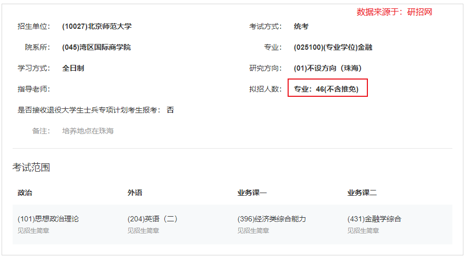Click the 考试方式 value 统考
Screen dimensions: 465x258
[301, 26]
